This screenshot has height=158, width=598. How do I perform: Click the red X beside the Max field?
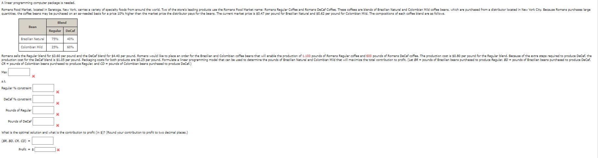[x=33, y=76]
